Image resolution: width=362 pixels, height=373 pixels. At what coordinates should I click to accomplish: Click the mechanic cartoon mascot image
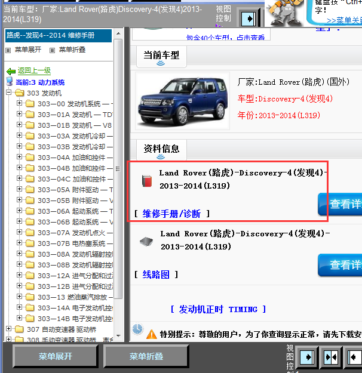pyautogui.click(x=285, y=13)
